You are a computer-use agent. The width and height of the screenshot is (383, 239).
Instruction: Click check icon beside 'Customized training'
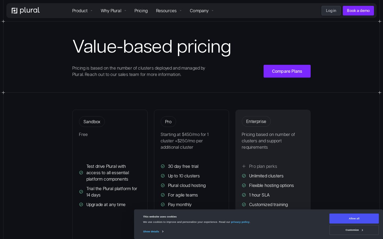[x=244, y=204]
